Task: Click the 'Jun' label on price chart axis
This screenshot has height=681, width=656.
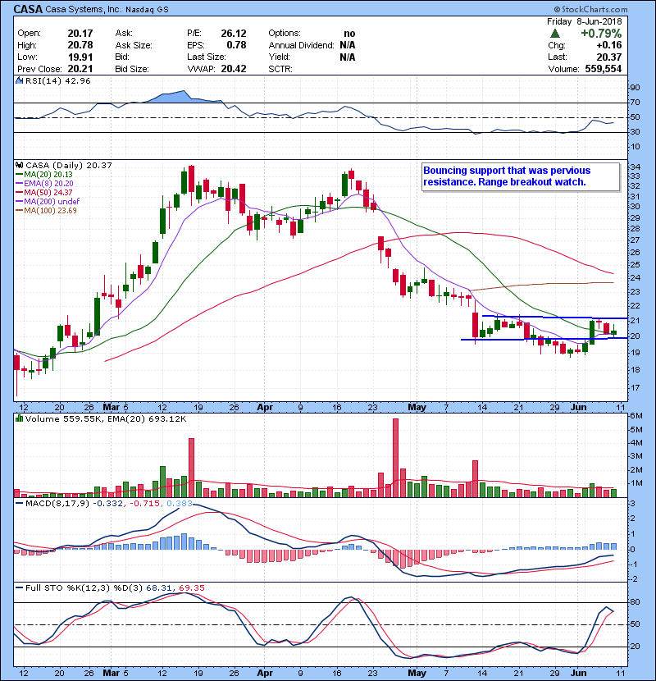Action: tap(578, 408)
